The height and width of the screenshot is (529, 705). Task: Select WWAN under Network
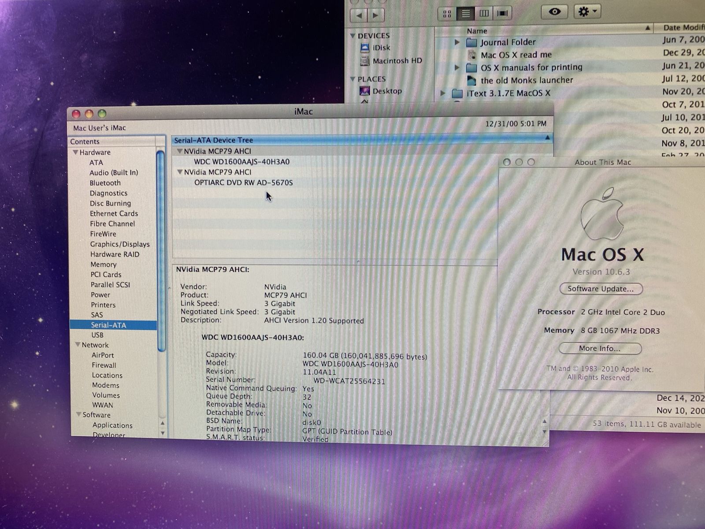pos(102,405)
